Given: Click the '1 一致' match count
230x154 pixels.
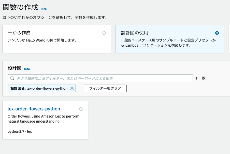Looking at the screenshot, I should tap(200, 78).
